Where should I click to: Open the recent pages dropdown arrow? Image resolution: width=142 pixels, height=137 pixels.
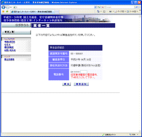coord(11,7)
